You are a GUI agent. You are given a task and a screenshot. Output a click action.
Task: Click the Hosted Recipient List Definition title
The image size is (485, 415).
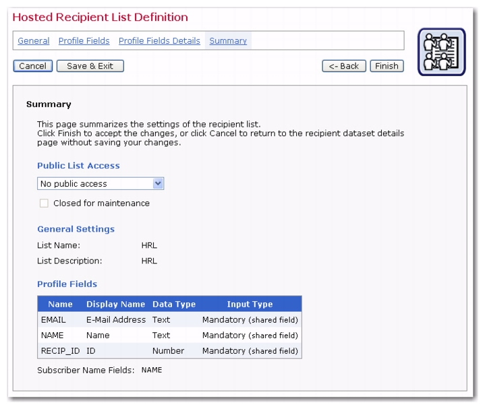101,17
